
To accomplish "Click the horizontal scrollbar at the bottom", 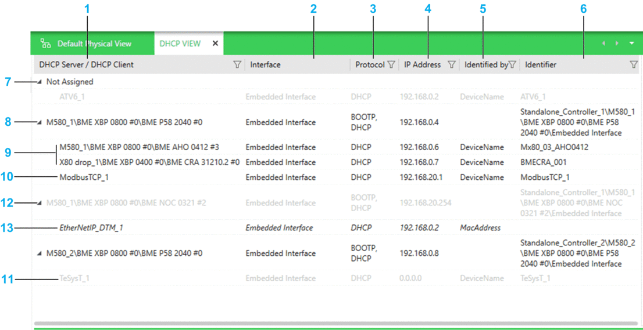I will 335,324.
